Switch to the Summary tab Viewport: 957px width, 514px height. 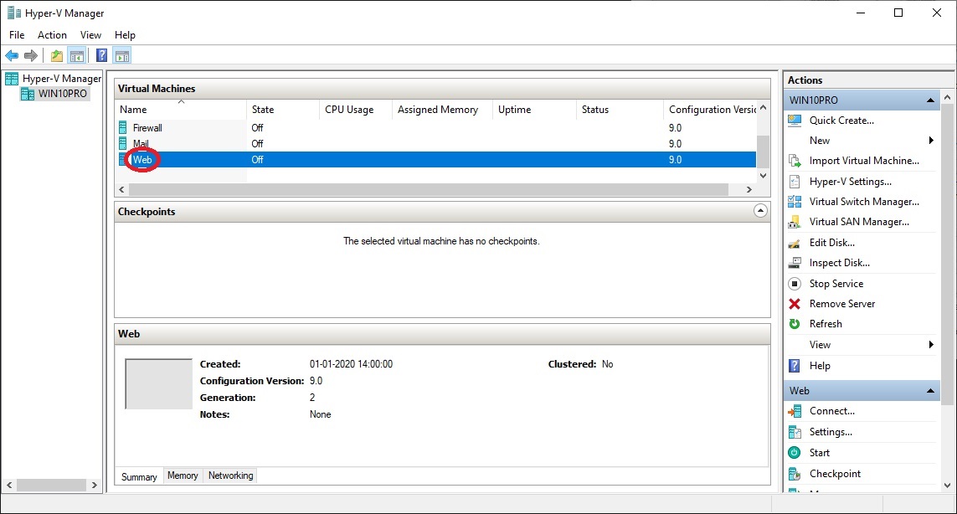coord(139,477)
